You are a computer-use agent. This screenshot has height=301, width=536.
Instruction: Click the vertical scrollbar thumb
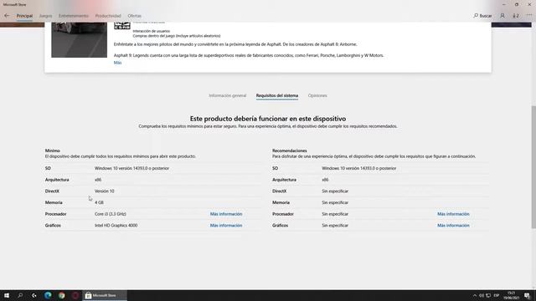click(x=533, y=167)
